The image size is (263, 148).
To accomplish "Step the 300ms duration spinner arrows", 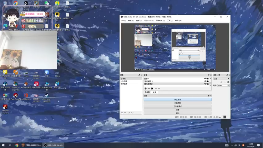I will coord(228,86).
